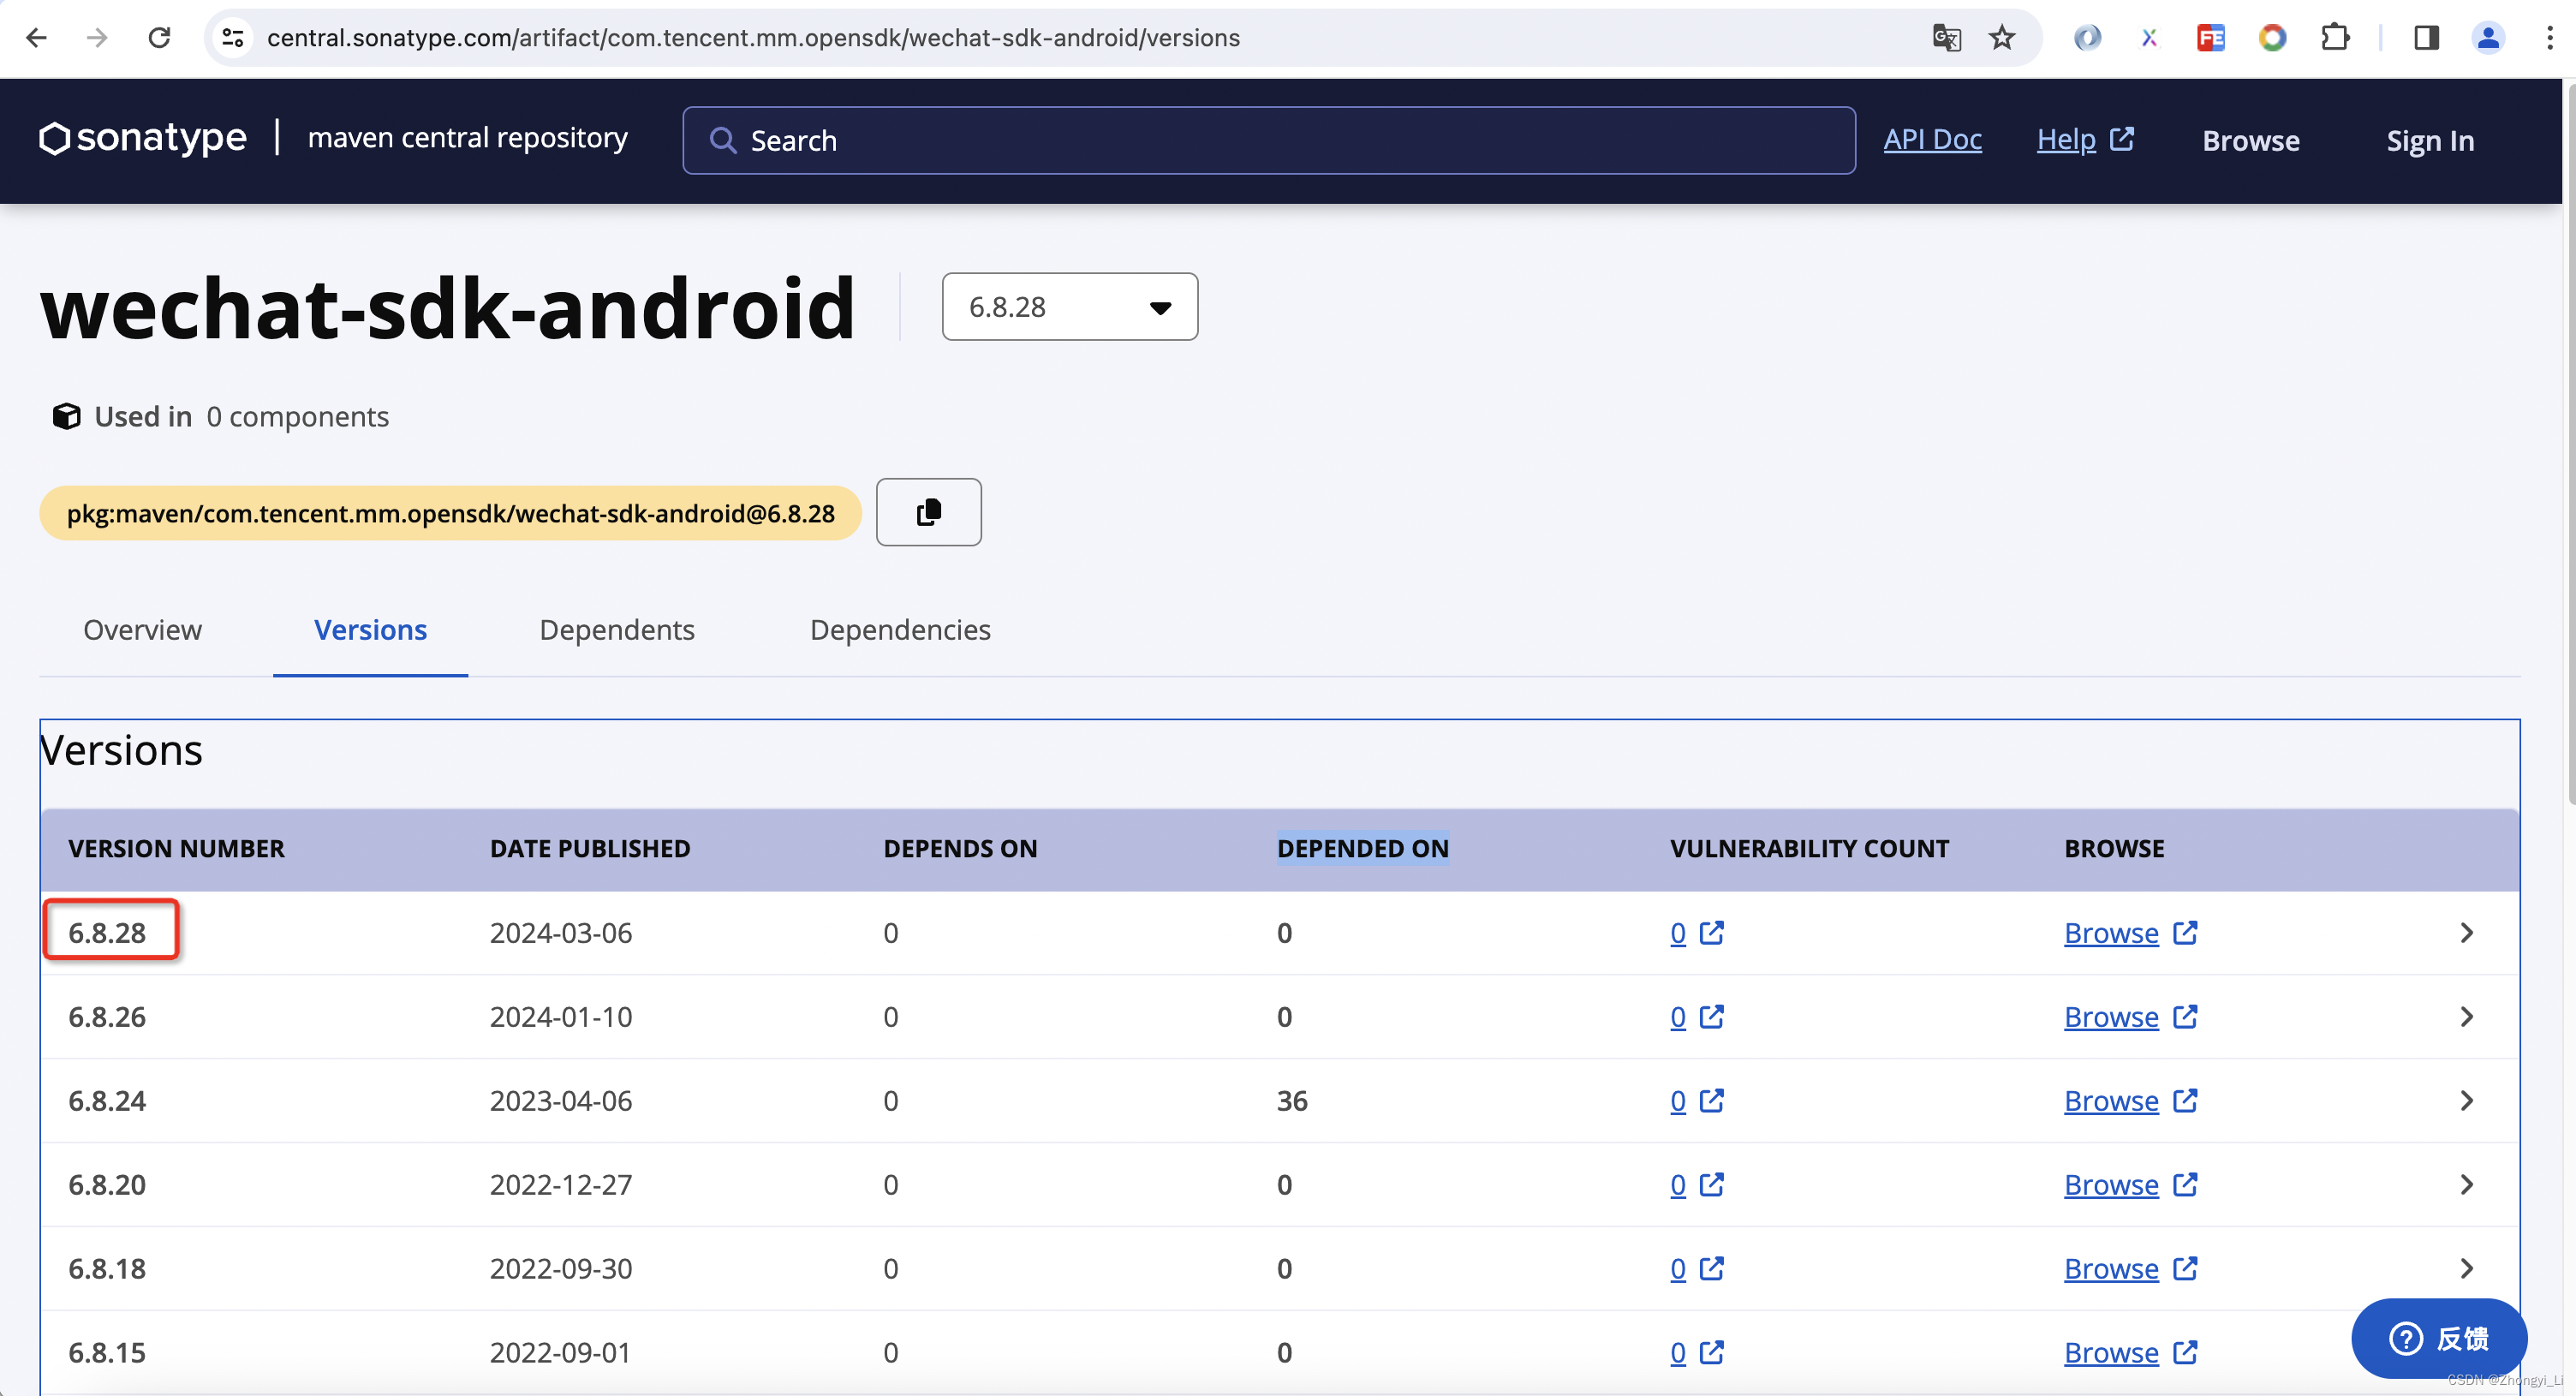Bookmark this page with the star icon
The width and height of the screenshot is (2576, 1396).
coord(2001,38)
